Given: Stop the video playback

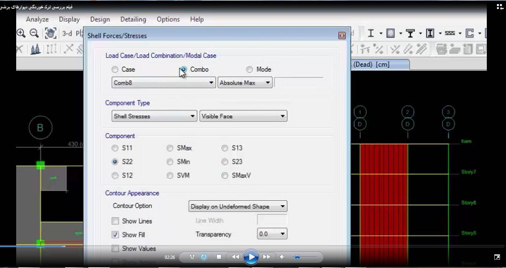Looking at the screenshot, I should [219, 257].
